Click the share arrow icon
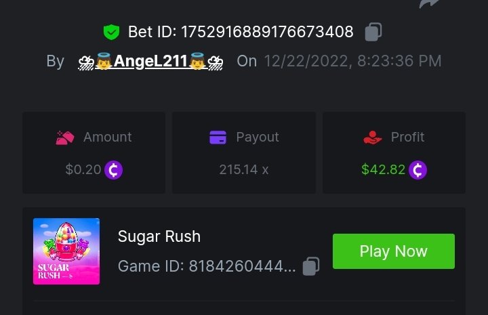 (x=429, y=3)
